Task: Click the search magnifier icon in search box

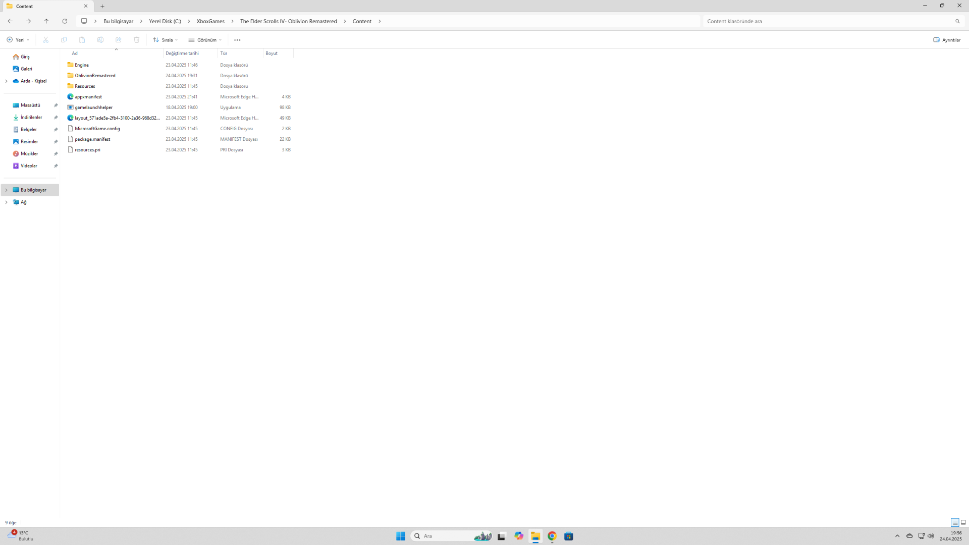Action: (x=957, y=21)
